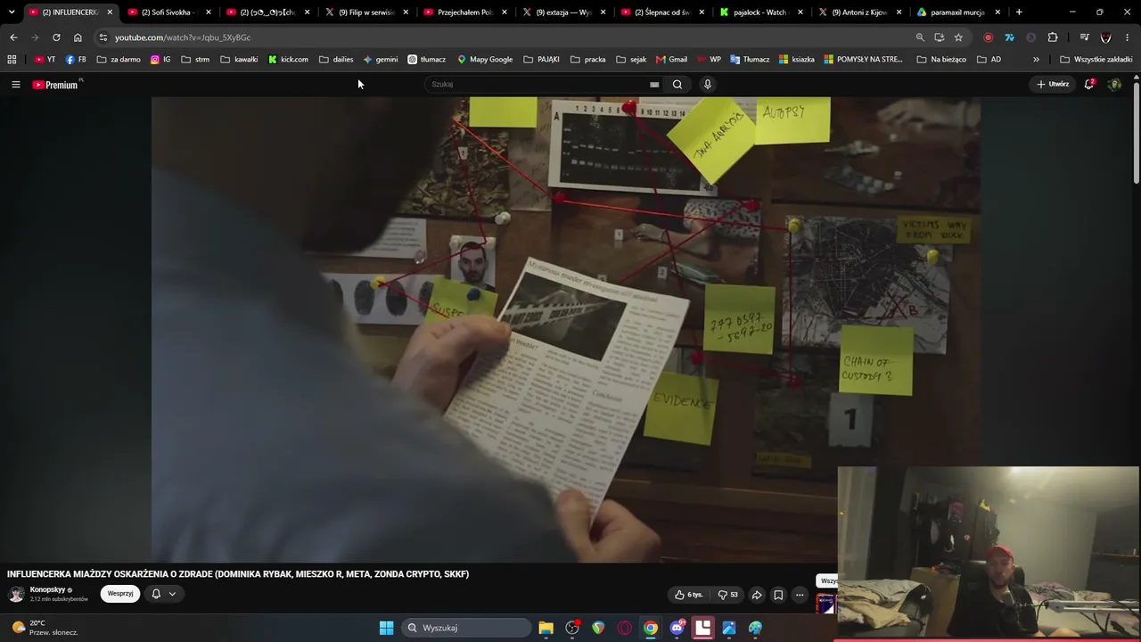The image size is (1141, 642).
Task: Open the IG bookmark
Action: pyautogui.click(x=160, y=60)
